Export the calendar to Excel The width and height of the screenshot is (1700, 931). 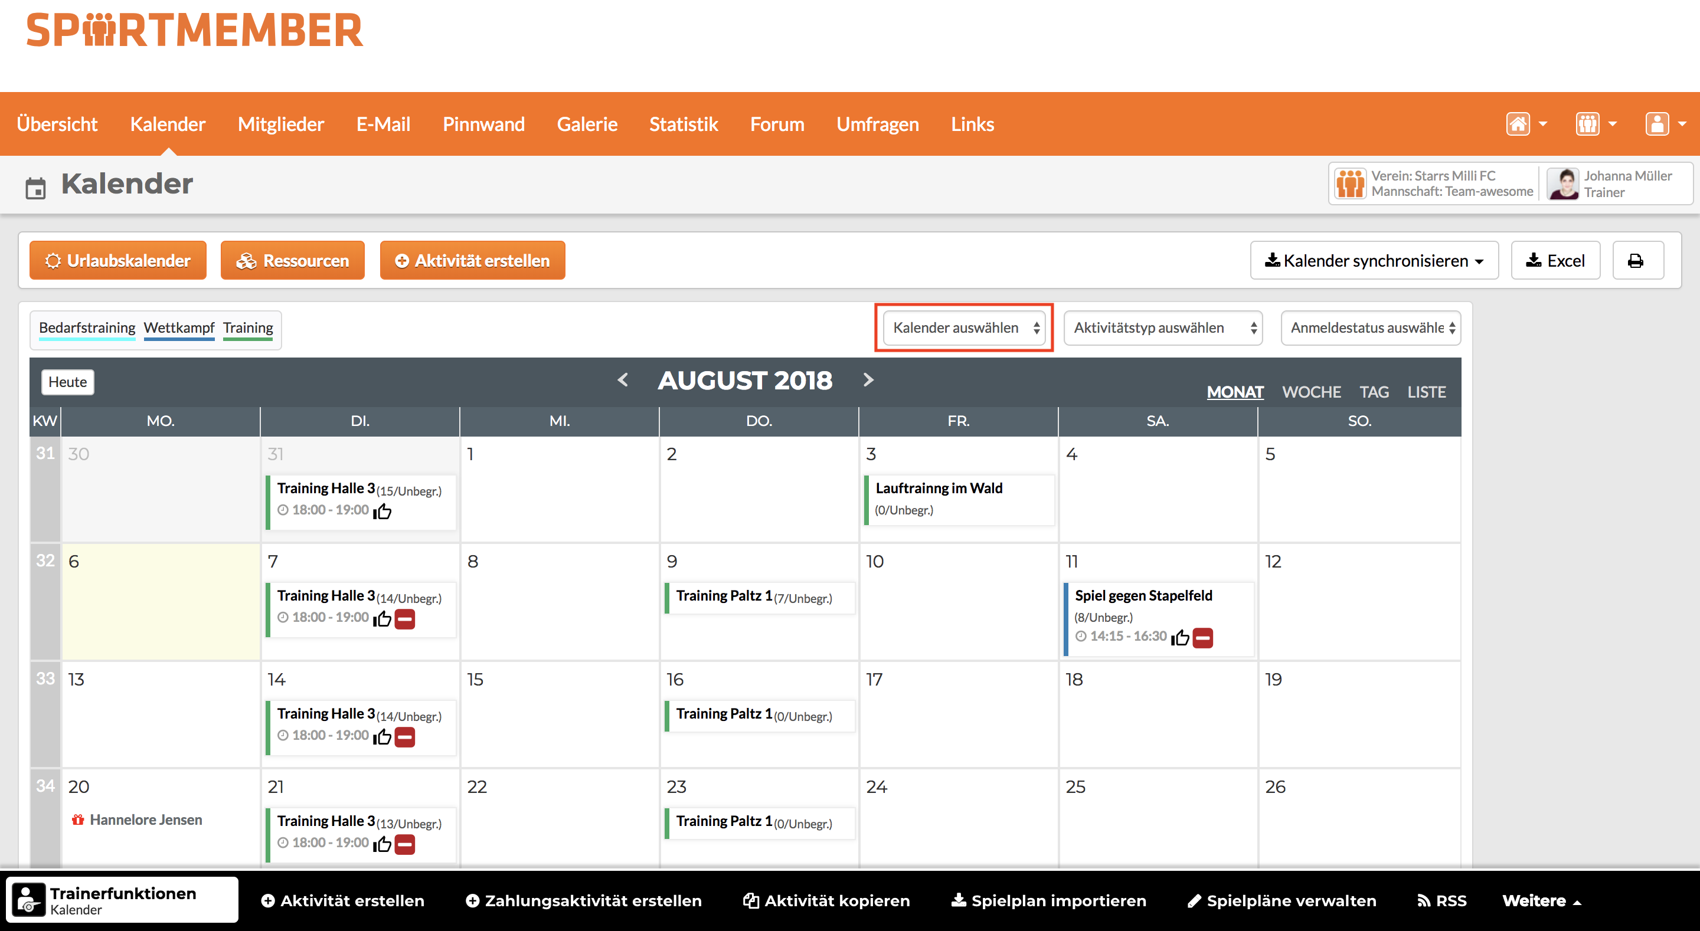pyautogui.click(x=1555, y=261)
